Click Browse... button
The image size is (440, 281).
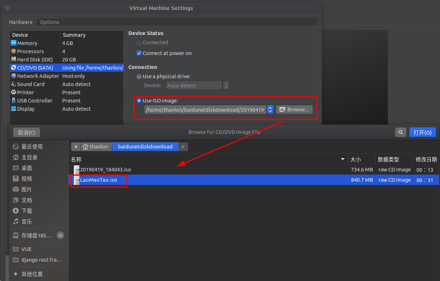(294, 110)
